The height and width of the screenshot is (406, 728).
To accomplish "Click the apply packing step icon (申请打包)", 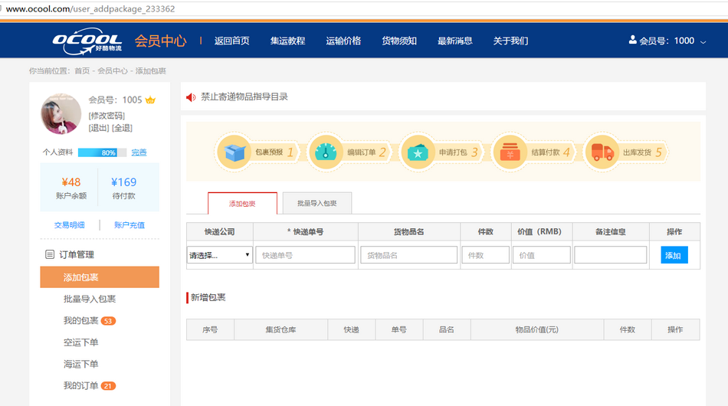I will [418, 152].
